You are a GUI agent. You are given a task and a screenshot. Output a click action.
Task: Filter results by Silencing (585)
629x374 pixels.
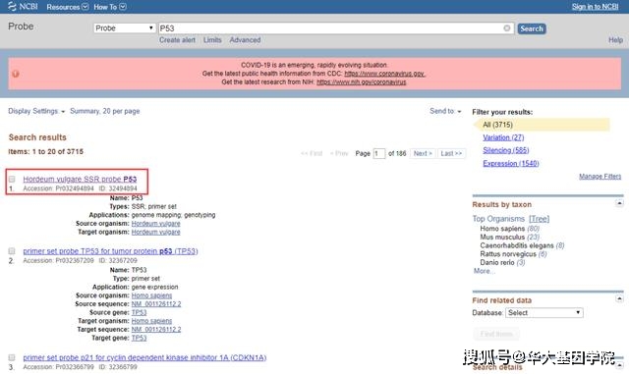pos(506,150)
